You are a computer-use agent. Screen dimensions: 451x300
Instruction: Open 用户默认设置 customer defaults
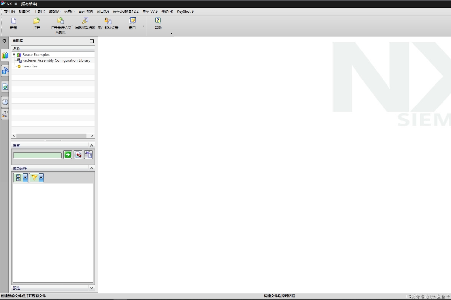point(108,23)
